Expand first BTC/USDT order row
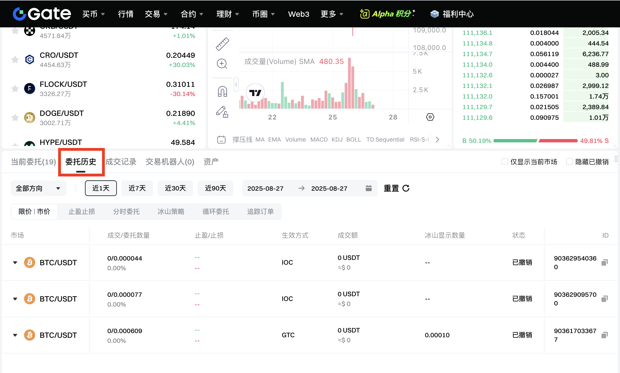Screen dimensions: 620x373 (15, 262)
